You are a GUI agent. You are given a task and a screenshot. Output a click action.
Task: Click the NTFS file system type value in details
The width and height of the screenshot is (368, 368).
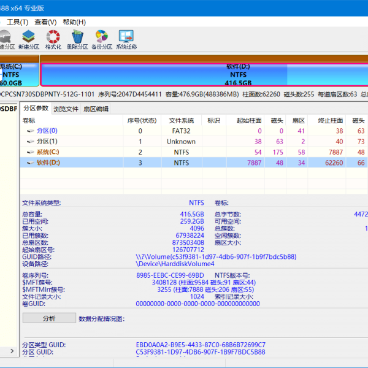(196, 202)
